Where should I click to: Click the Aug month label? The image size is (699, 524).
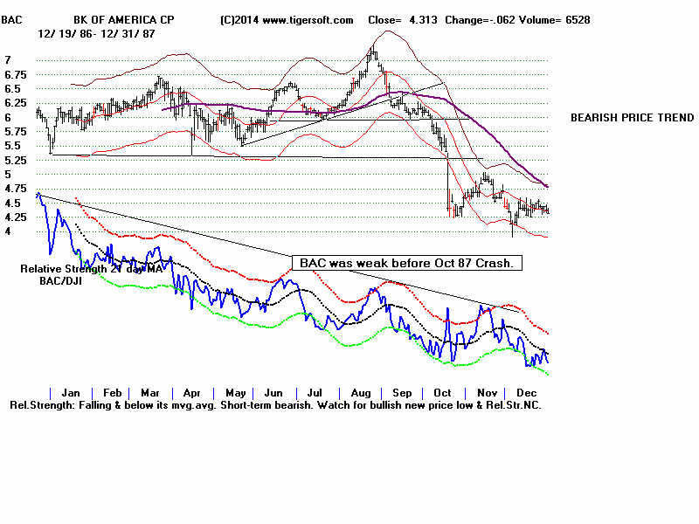tap(361, 393)
